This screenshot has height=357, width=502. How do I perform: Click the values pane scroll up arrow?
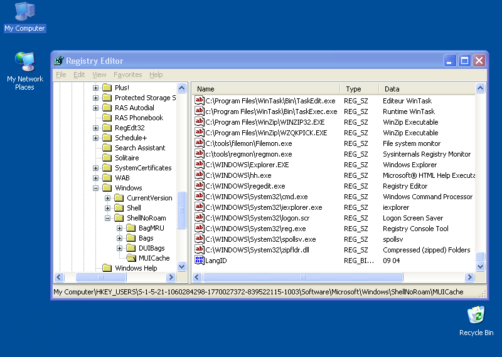pos(480,88)
